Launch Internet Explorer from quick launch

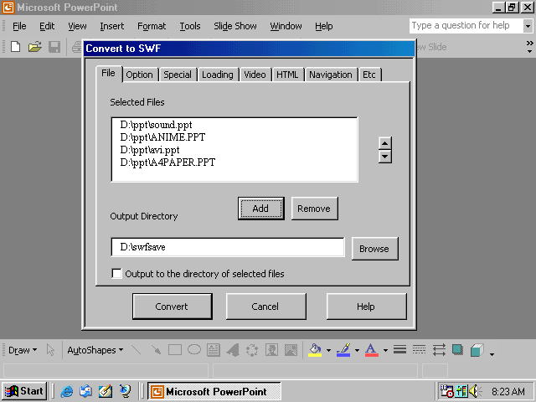pos(67,391)
